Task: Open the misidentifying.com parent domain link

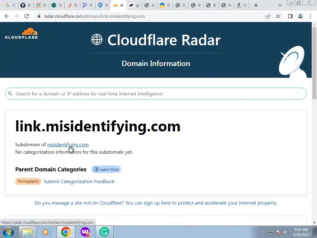Action: (68, 144)
